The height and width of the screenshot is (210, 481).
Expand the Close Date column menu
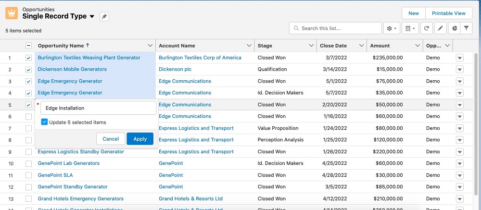click(x=361, y=46)
